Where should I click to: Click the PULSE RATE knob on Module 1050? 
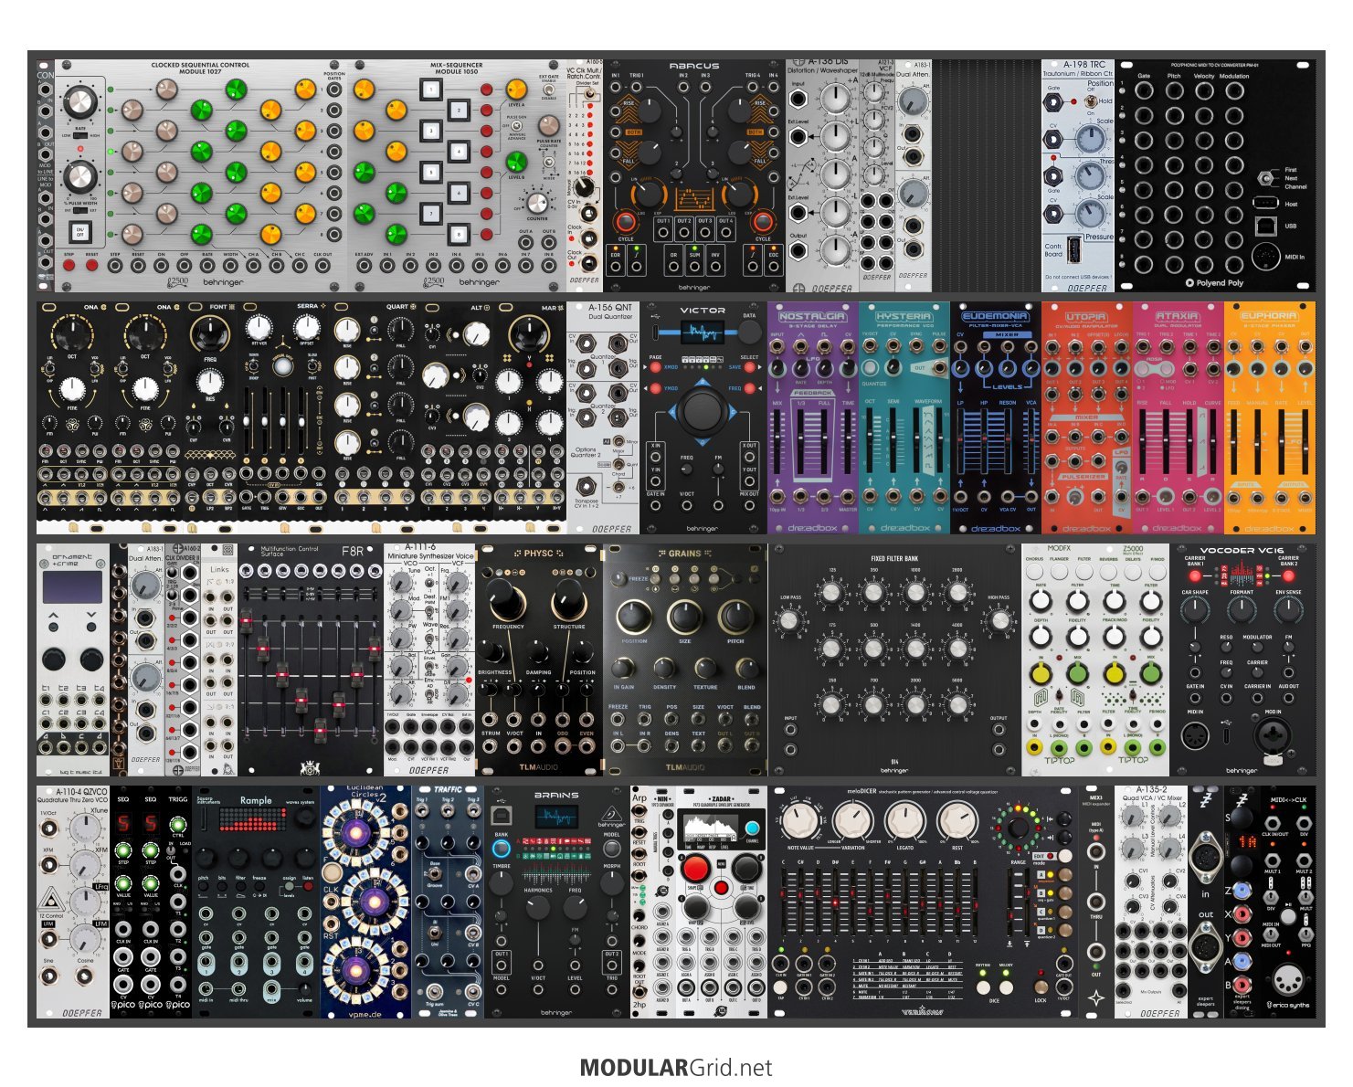click(x=548, y=126)
